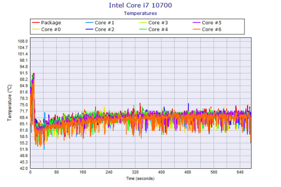Click the 71.7 y-axis value
The image size is (281, 187).
coord(24,111)
